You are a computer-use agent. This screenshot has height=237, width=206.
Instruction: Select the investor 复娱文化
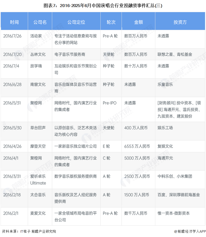click(165, 146)
